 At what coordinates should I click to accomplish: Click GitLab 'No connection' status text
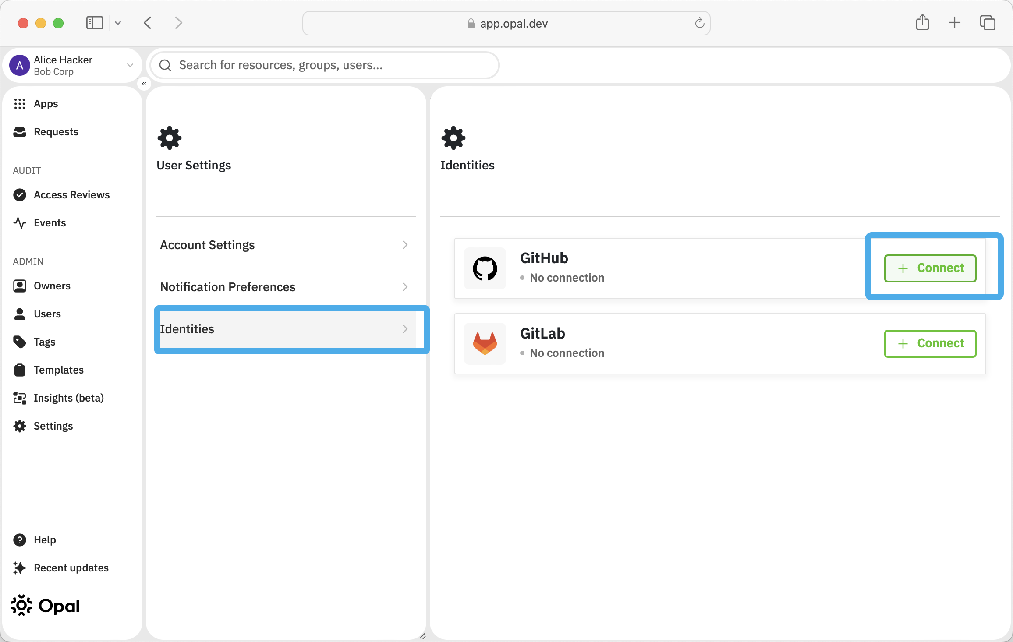pyautogui.click(x=567, y=353)
